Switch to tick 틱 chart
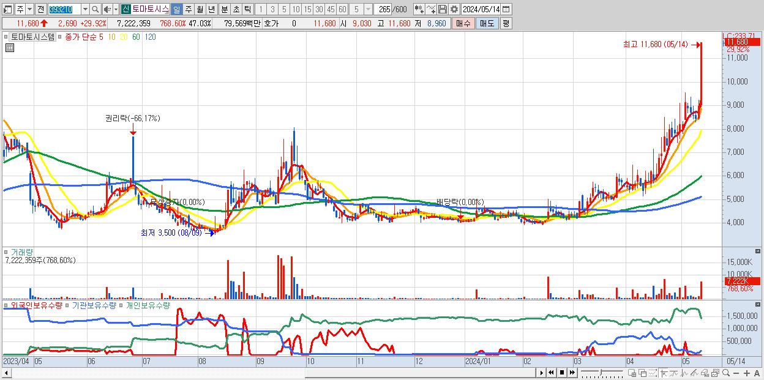Screen dimensions: 764x380 (247, 9)
